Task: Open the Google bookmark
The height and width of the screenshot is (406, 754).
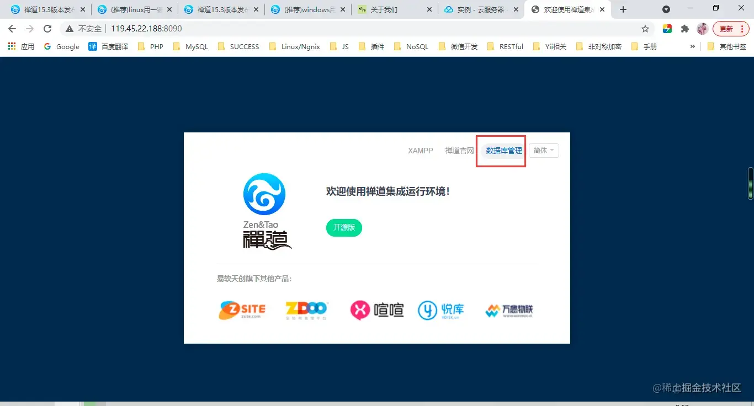Action: click(61, 46)
